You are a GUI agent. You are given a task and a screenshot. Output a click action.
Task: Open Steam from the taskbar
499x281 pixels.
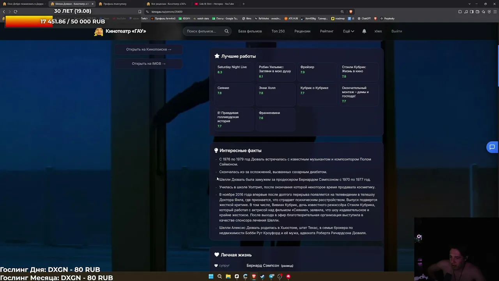262,276
